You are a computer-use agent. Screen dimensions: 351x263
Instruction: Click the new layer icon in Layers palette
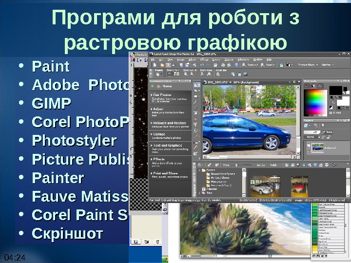[x=306, y=126]
